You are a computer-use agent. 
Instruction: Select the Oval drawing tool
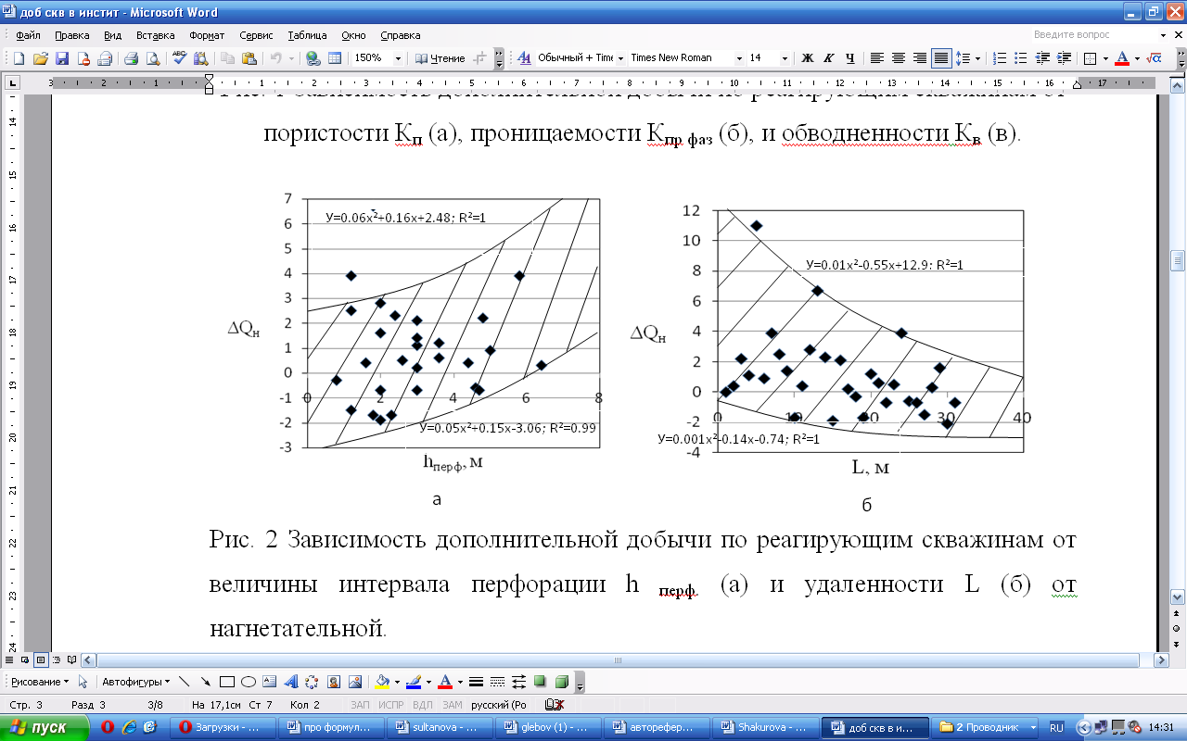click(x=248, y=682)
